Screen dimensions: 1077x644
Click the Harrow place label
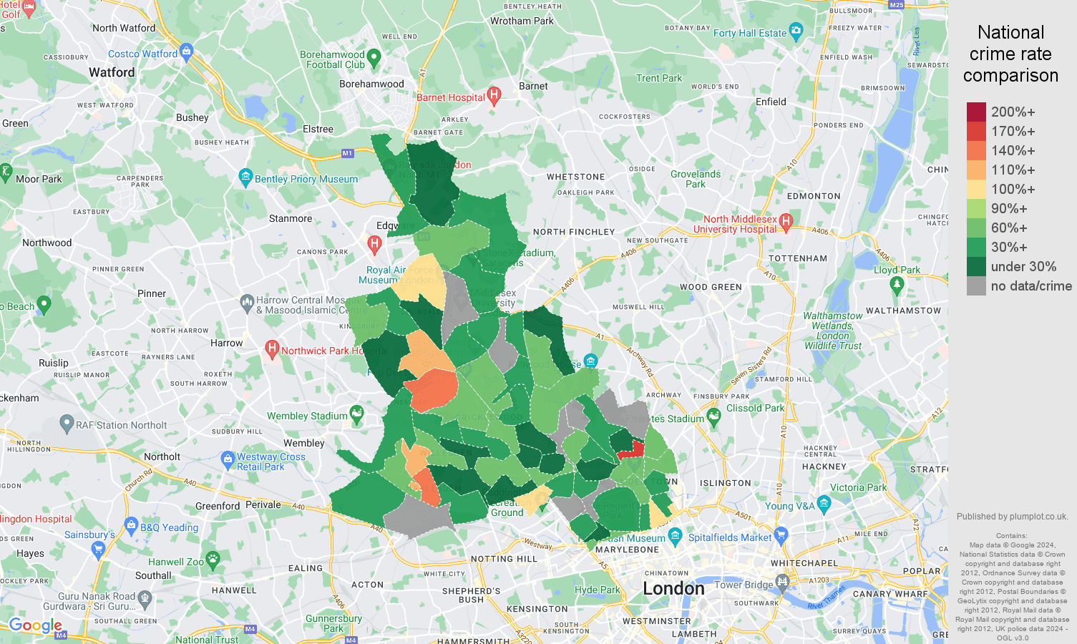click(227, 343)
